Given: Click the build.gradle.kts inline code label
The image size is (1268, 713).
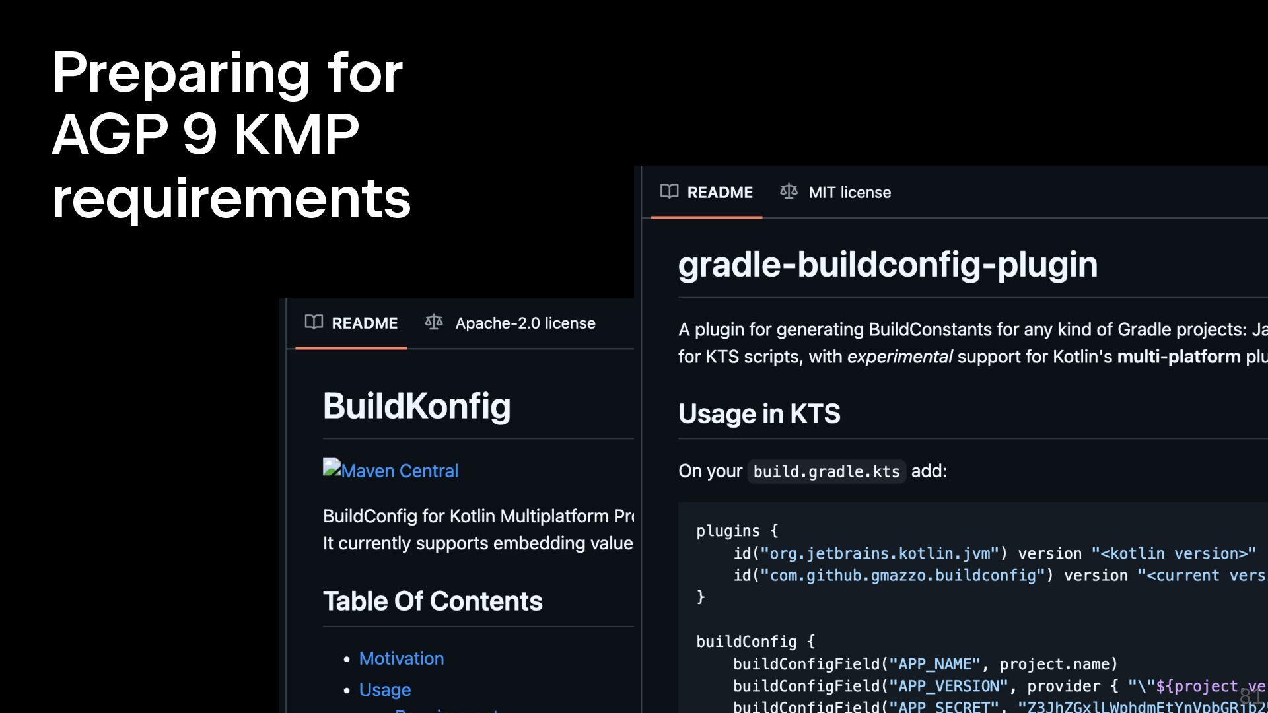Looking at the screenshot, I should point(826,471).
